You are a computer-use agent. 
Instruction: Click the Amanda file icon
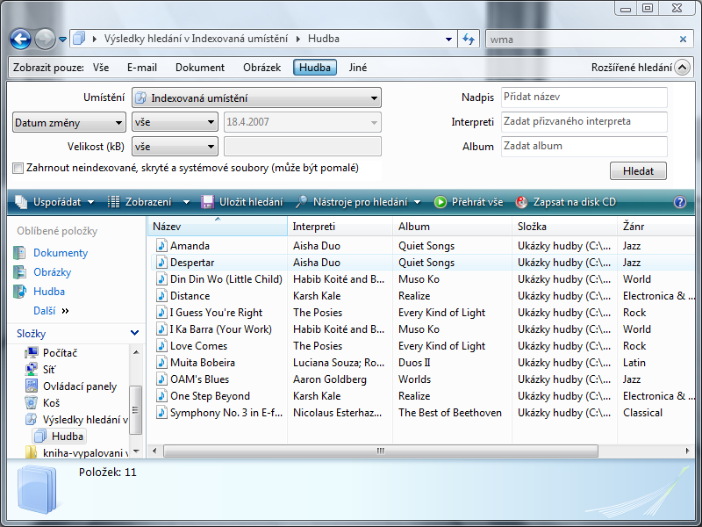[x=161, y=246]
